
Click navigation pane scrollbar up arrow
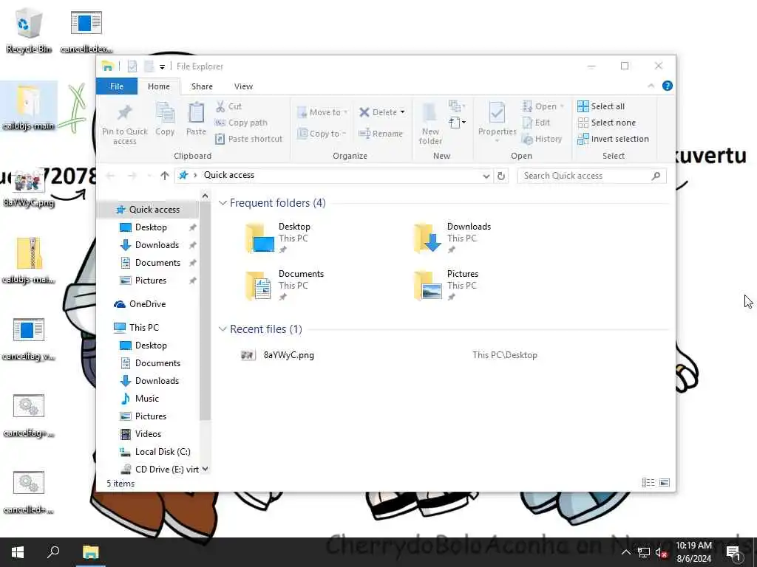click(x=206, y=196)
